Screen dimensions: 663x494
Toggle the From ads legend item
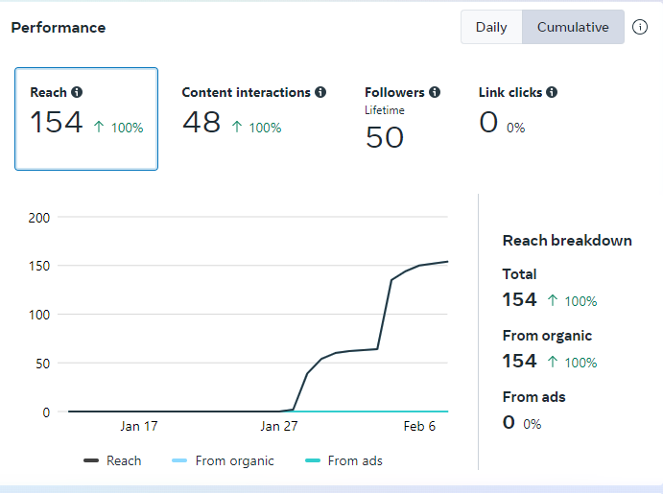click(355, 460)
